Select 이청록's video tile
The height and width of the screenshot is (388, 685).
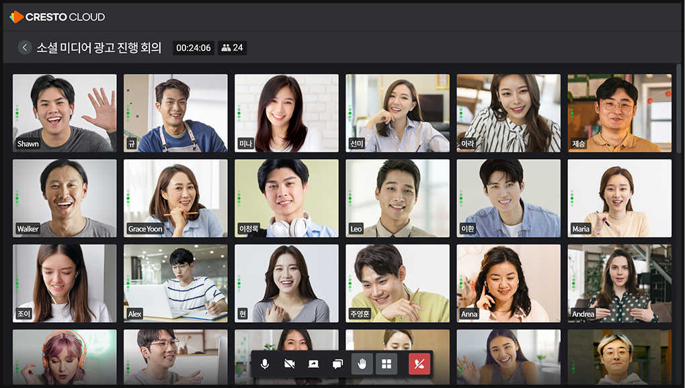(x=286, y=198)
